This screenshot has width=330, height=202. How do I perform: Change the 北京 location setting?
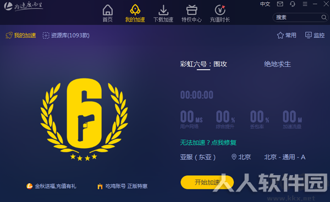(x=241, y=157)
